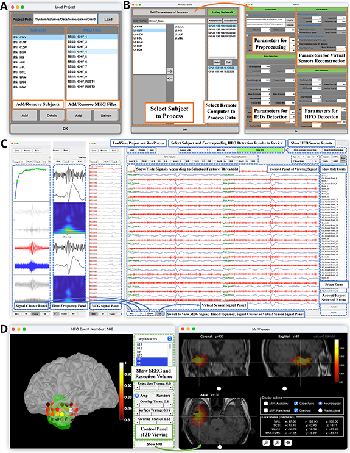Click the right-arrow move button in Process Data

click(170, 71)
